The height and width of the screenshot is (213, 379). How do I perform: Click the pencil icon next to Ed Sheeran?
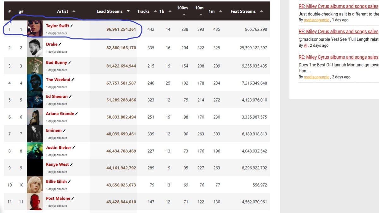pos(70,97)
